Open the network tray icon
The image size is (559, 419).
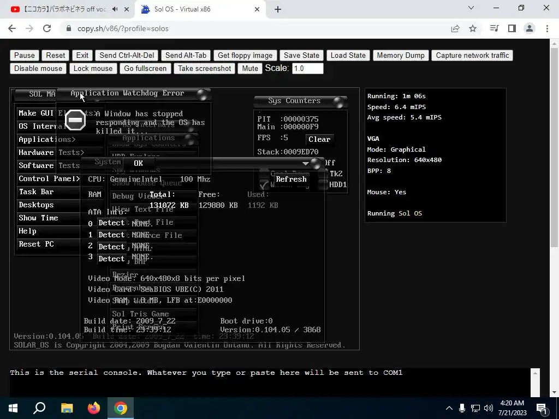(475, 408)
